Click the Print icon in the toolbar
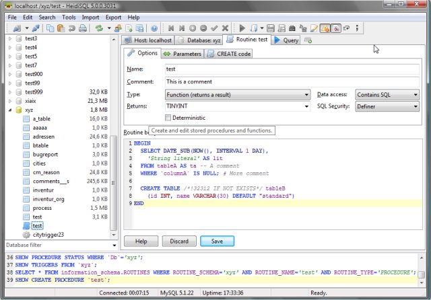431x300 pixels. pos(82,28)
